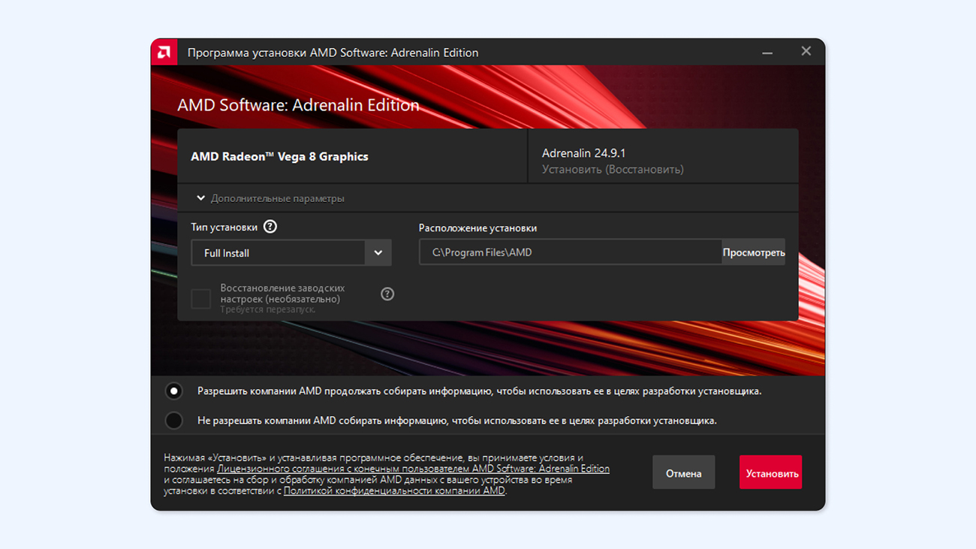Browse for install location with Просмотреть
The width and height of the screenshot is (976, 549).
pyautogui.click(x=754, y=252)
